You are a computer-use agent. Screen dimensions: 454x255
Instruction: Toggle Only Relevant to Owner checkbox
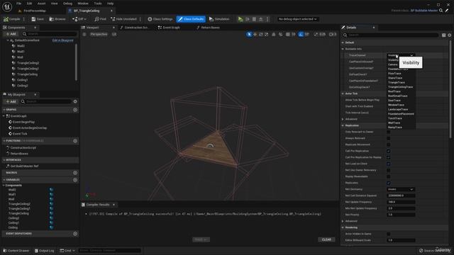click(x=389, y=132)
